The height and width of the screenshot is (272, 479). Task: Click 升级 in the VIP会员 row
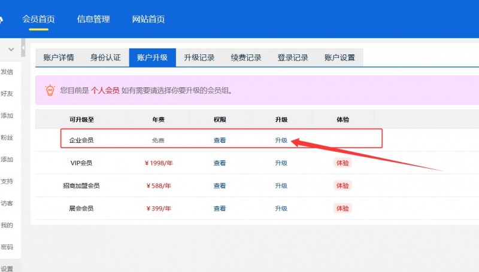tap(281, 163)
